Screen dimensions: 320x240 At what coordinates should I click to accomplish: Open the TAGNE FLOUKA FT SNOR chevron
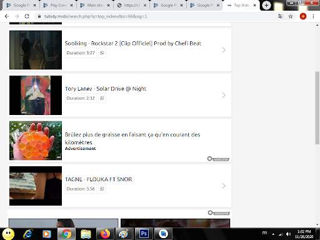[x=224, y=186]
